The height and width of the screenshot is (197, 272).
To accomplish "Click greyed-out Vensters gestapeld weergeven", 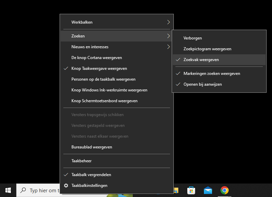I will click(x=117, y=125).
